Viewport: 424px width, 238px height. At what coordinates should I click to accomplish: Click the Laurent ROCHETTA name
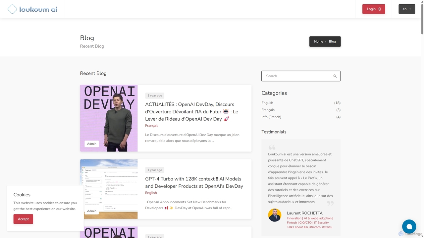305,213
